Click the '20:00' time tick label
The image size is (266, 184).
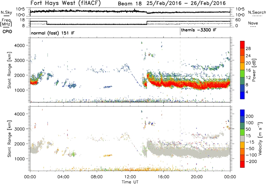click(197, 177)
